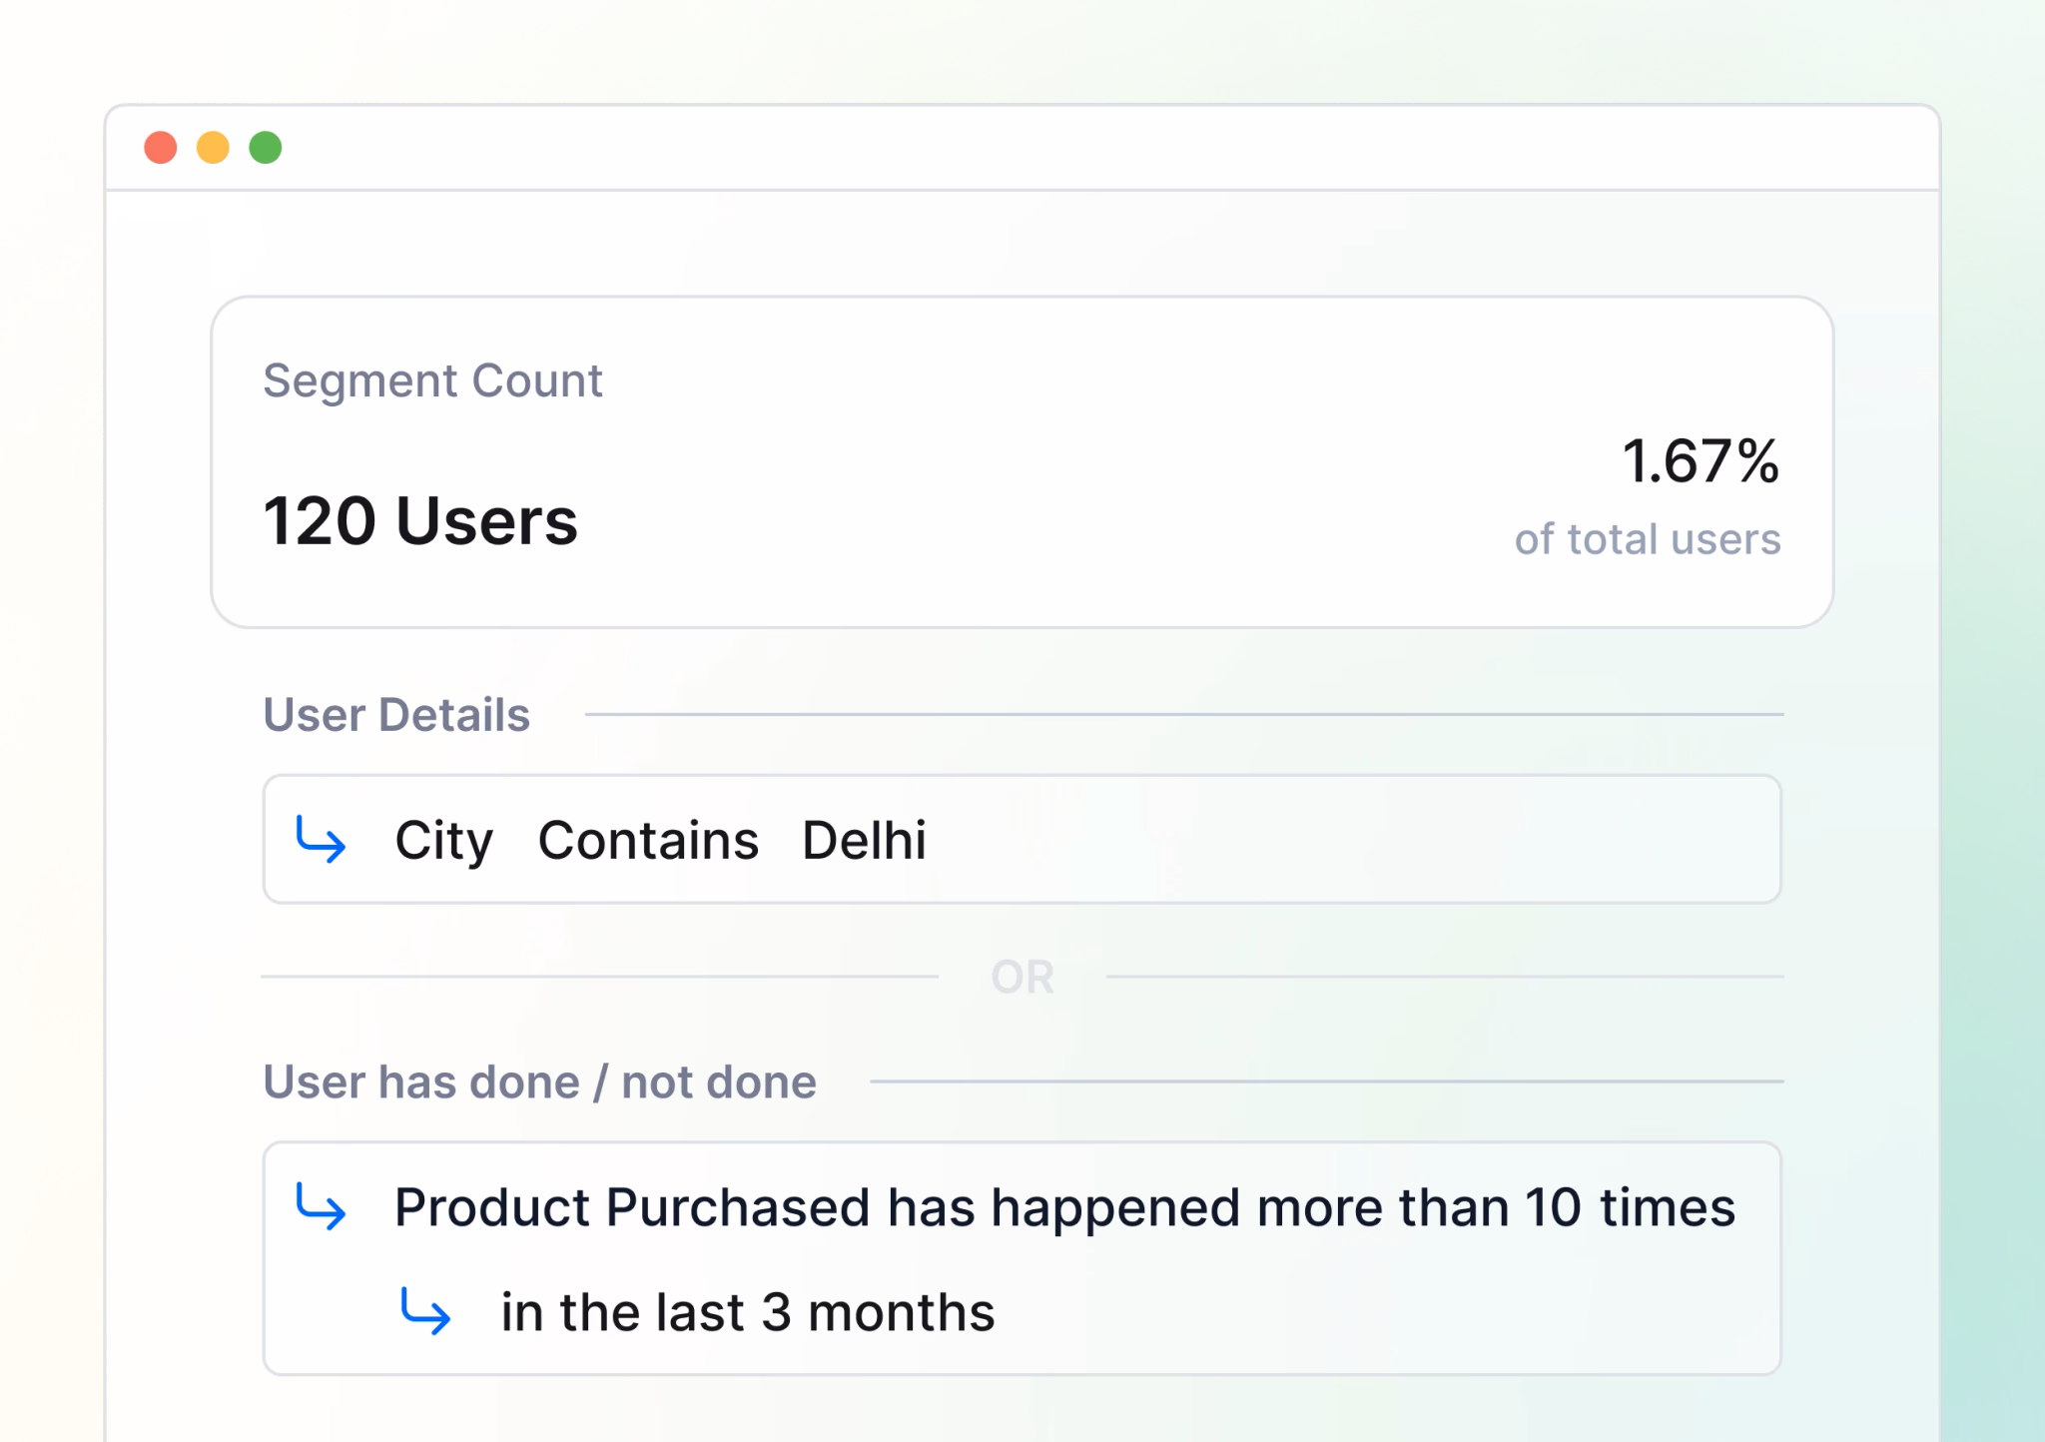Select the City attribute field
Screen dimensions: 2045x1442
pyautogui.click(x=443, y=841)
